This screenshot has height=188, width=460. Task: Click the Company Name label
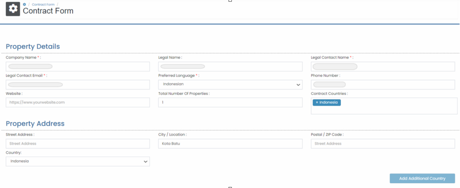(23, 58)
